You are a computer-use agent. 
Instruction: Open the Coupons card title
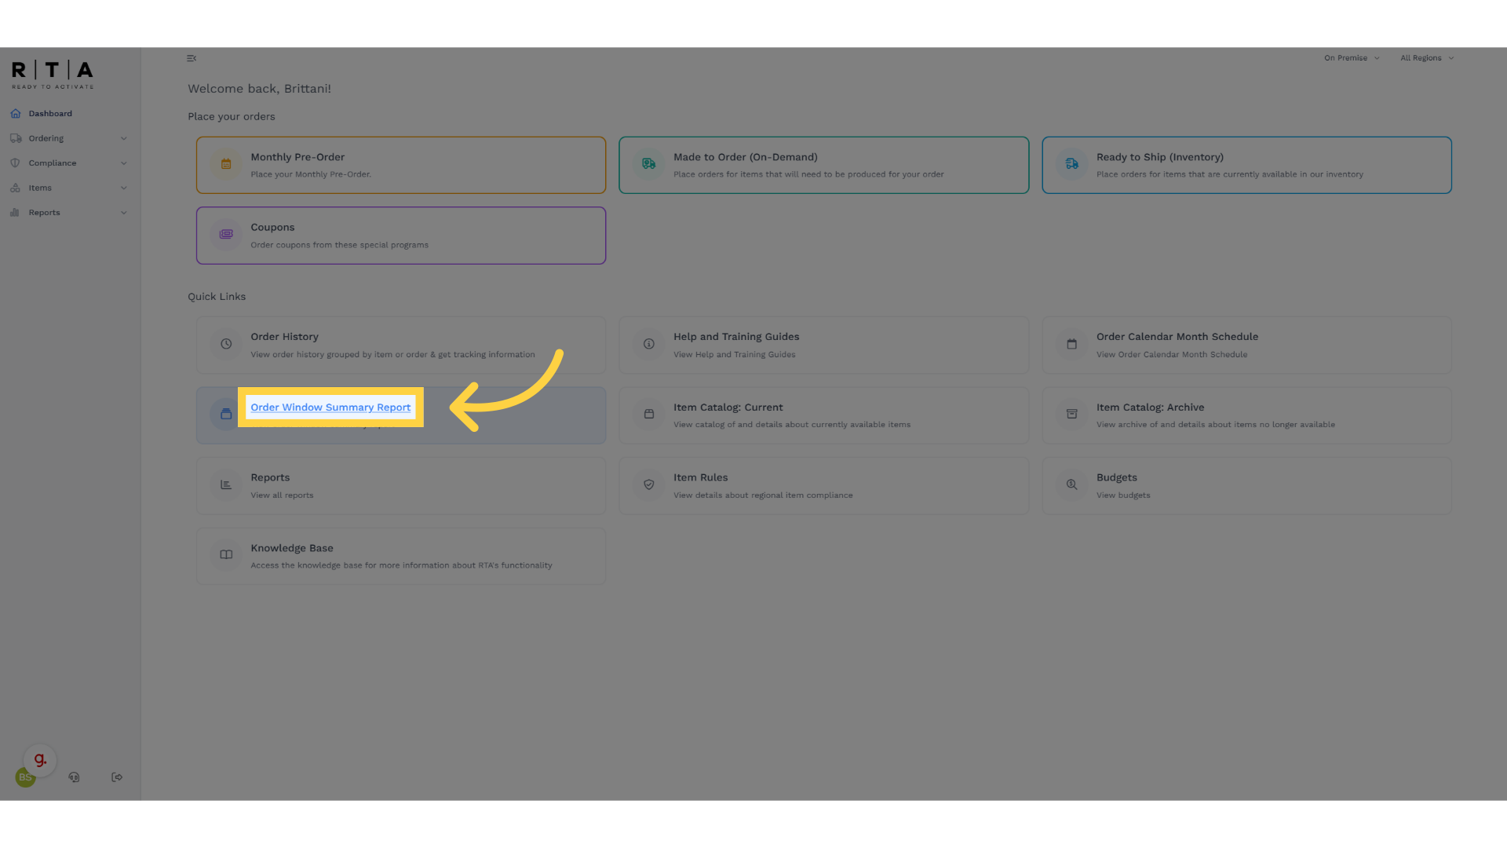[272, 228]
